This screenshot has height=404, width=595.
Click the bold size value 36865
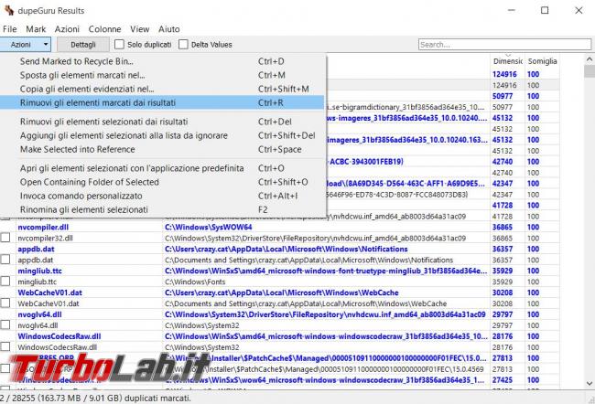(503, 227)
